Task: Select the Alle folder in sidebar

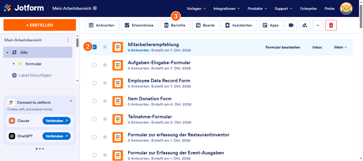Action: (38, 52)
